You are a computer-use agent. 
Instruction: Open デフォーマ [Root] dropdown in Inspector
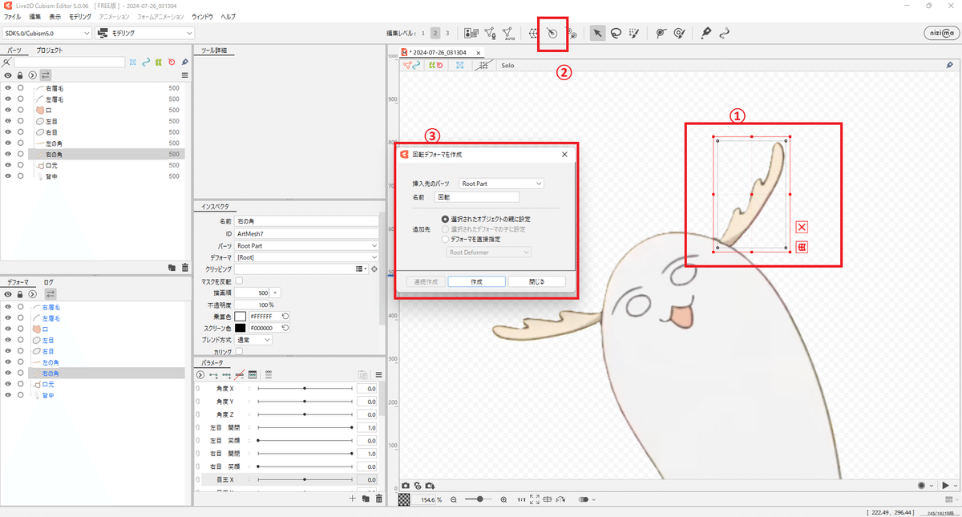pyautogui.click(x=306, y=257)
